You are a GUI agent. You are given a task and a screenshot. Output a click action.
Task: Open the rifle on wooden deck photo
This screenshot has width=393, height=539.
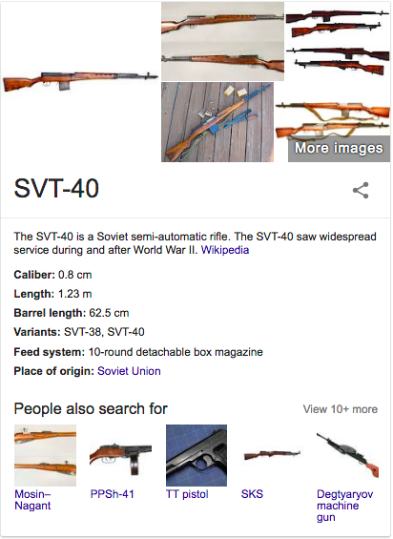click(x=217, y=122)
